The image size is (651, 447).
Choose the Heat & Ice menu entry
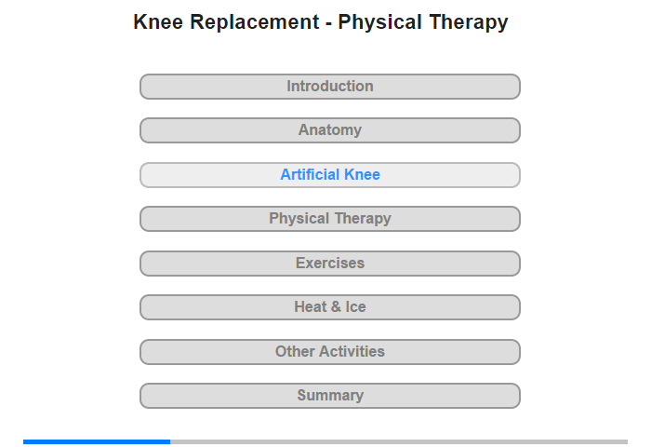pos(329,307)
